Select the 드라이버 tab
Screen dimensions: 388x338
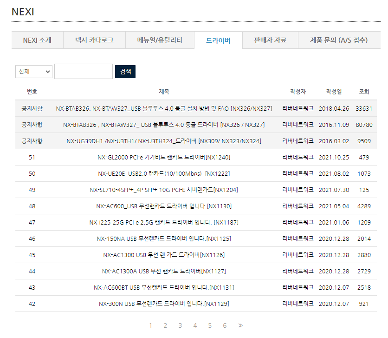218,40
